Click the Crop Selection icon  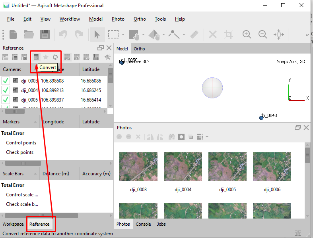229,35
